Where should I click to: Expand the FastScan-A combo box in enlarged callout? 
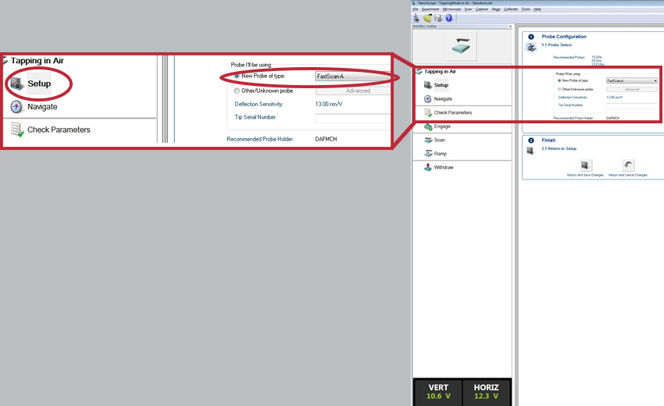click(x=352, y=76)
